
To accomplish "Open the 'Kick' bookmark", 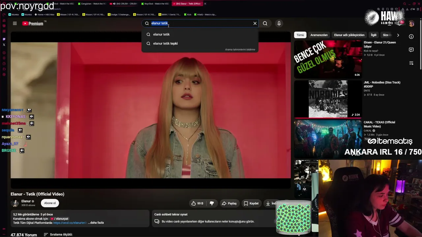I will (x=188, y=14).
